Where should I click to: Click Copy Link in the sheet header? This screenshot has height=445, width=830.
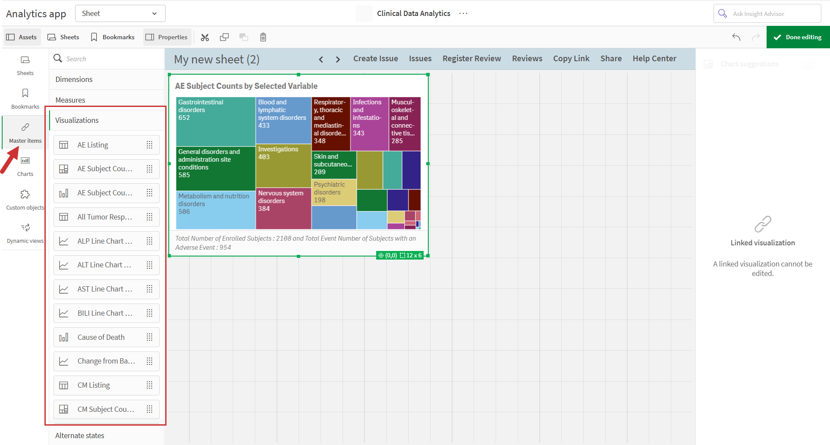tap(571, 59)
